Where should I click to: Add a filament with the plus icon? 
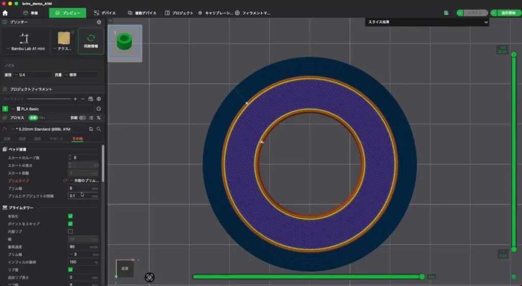pyautogui.click(x=75, y=99)
